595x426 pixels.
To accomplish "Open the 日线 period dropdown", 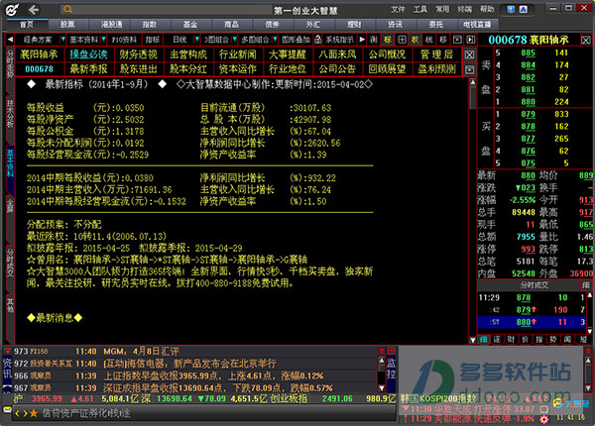I will pos(196,39).
